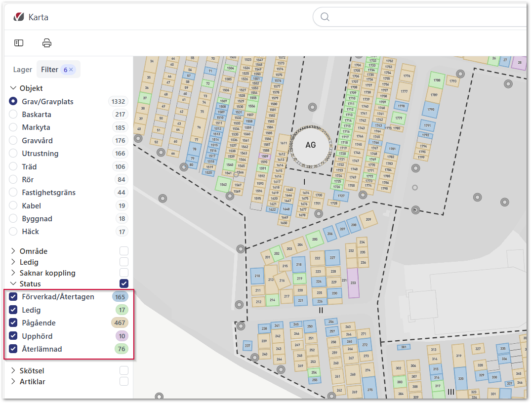Uncheck the Förverkad/Återtagen status checkbox
The width and height of the screenshot is (531, 403).
pyautogui.click(x=13, y=297)
